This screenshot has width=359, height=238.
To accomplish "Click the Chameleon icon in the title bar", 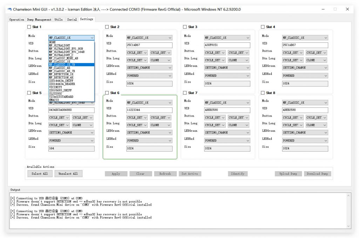I will pyautogui.click(x=9, y=9).
